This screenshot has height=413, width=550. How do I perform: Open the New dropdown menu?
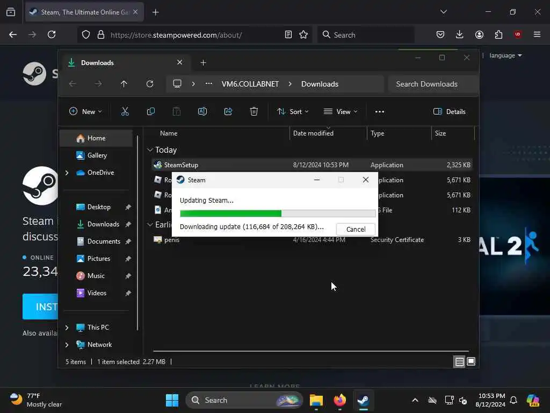click(x=85, y=112)
